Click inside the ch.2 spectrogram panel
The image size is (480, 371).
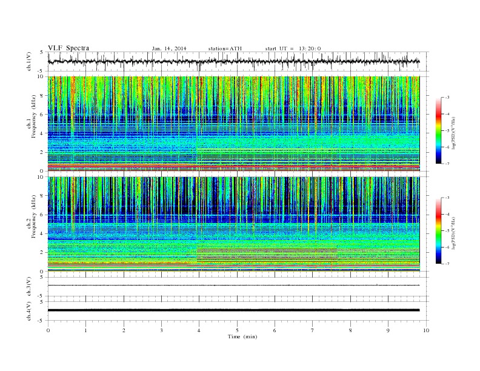pos(233,224)
